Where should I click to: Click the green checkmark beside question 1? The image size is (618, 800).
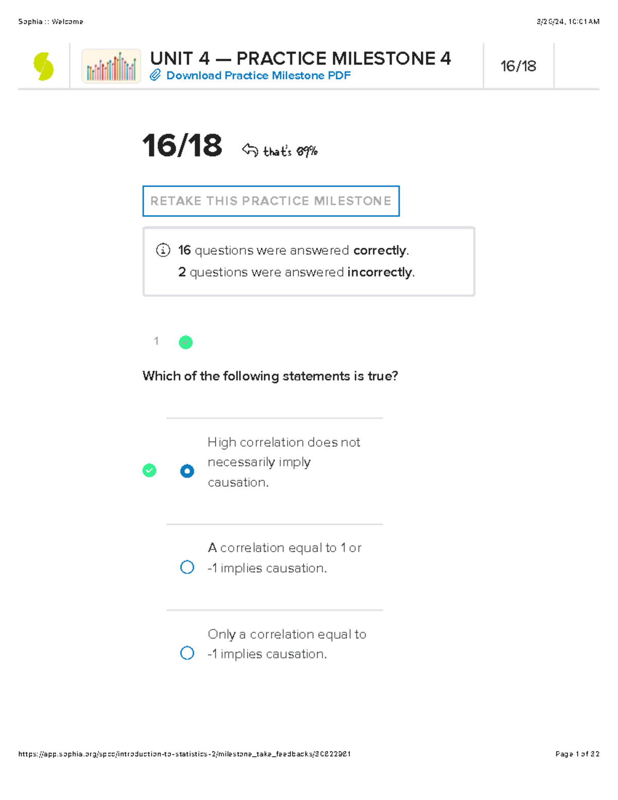(185, 342)
